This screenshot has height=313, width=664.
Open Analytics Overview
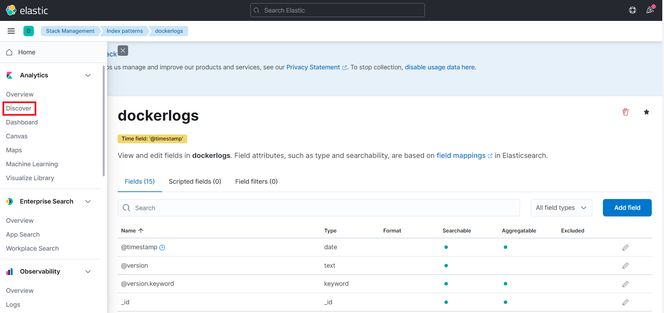20,94
